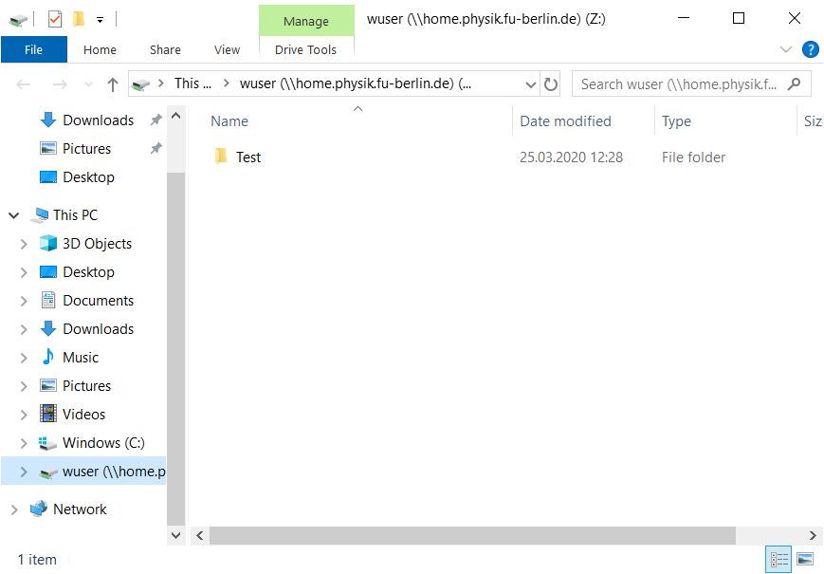The image size is (824, 574).
Task: Expand the Windows (C:) drive node
Action: [x=24, y=443]
